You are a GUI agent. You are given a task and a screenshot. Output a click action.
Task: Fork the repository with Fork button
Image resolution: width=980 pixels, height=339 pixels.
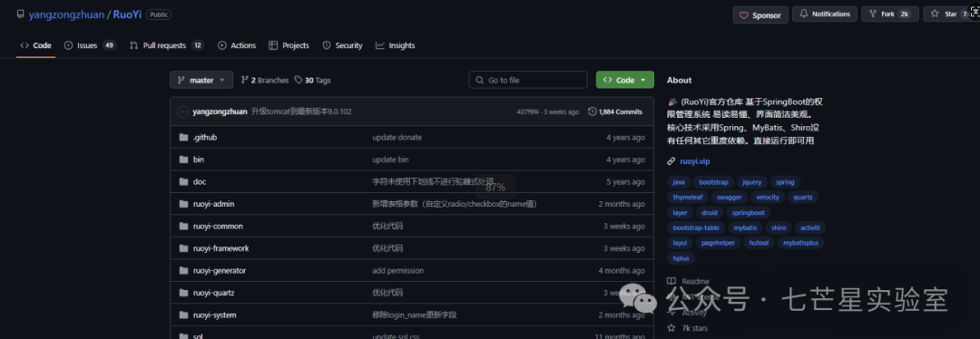tap(890, 14)
